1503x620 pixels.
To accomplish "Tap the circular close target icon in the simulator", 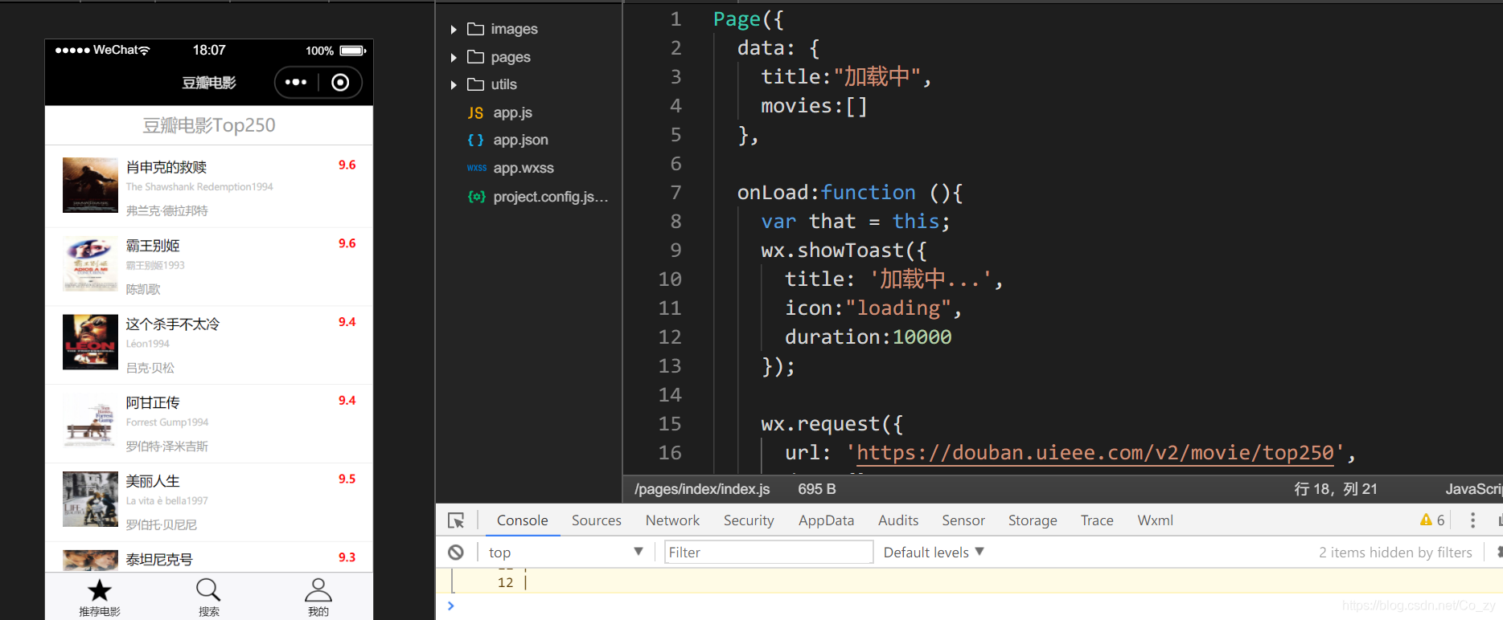I will pos(340,82).
